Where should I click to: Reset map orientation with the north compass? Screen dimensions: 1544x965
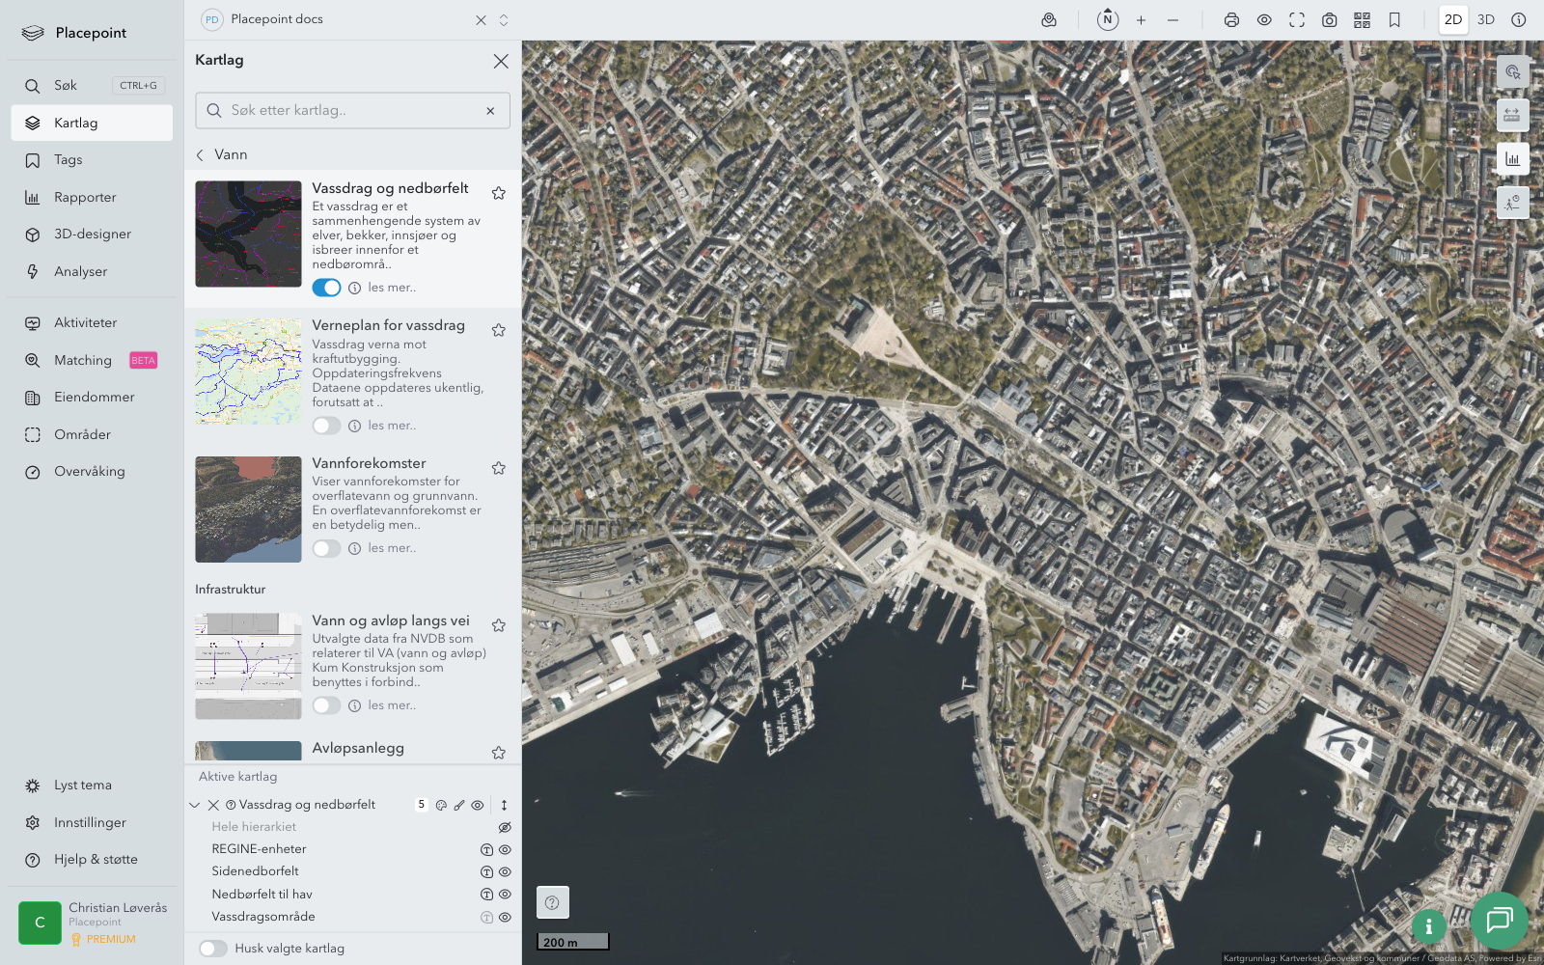click(x=1108, y=20)
